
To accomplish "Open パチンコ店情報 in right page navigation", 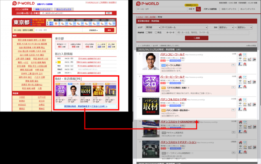I will 210,9.
